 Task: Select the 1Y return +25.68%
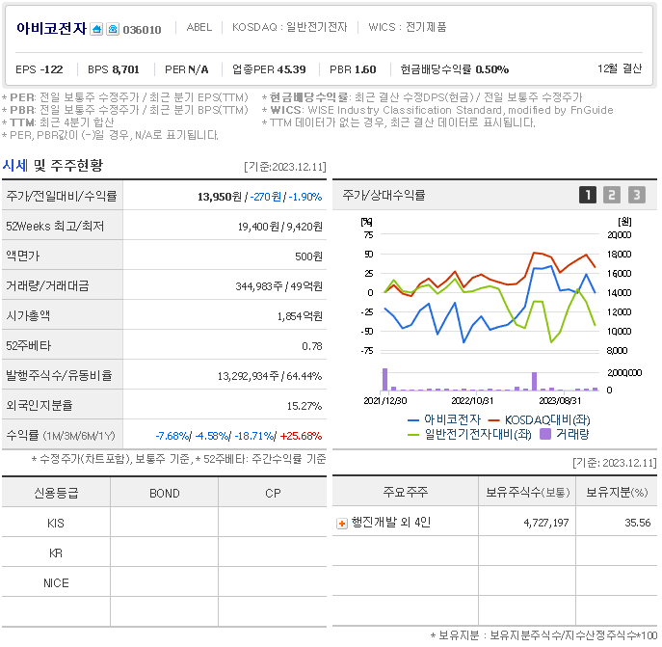click(x=301, y=436)
